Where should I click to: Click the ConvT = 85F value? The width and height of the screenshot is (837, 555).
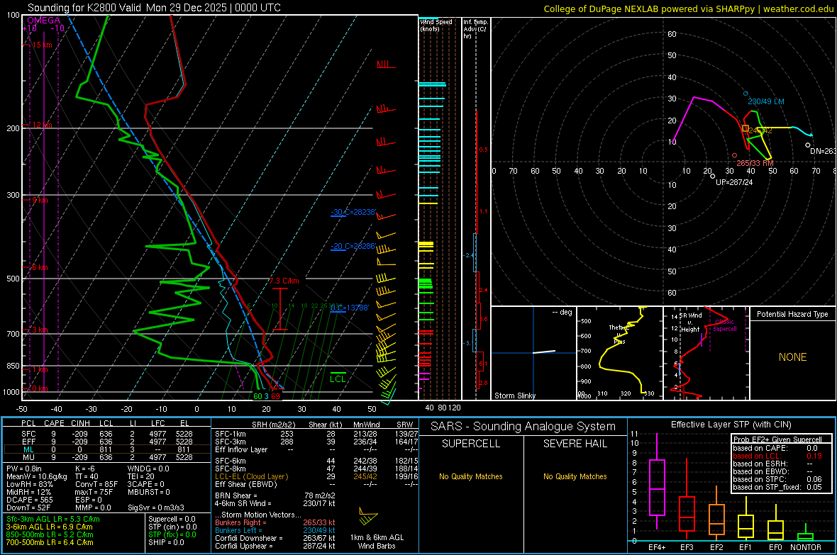click(x=96, y=484)
